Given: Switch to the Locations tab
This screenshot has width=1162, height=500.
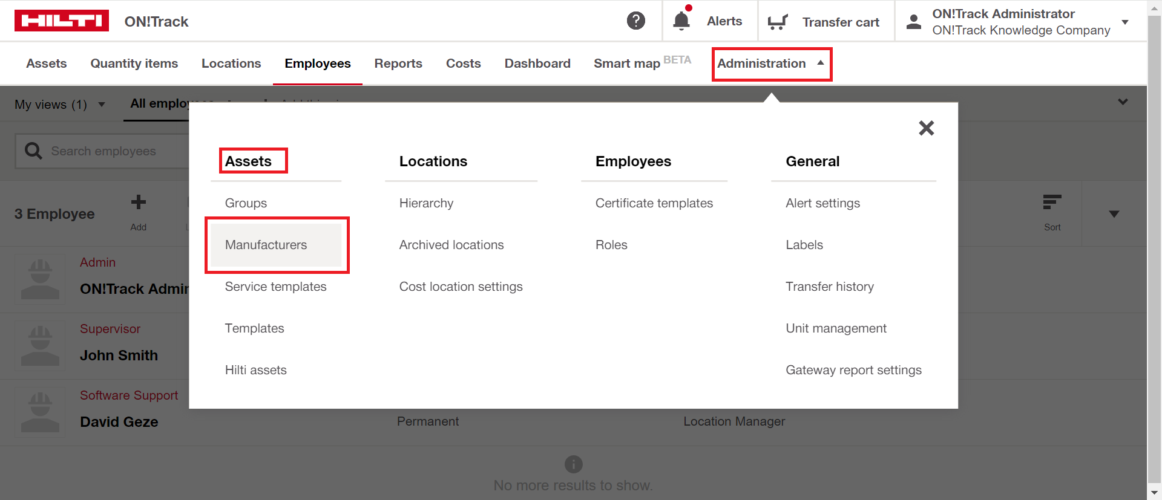Looking at the screenshot, I should point(231,63).
